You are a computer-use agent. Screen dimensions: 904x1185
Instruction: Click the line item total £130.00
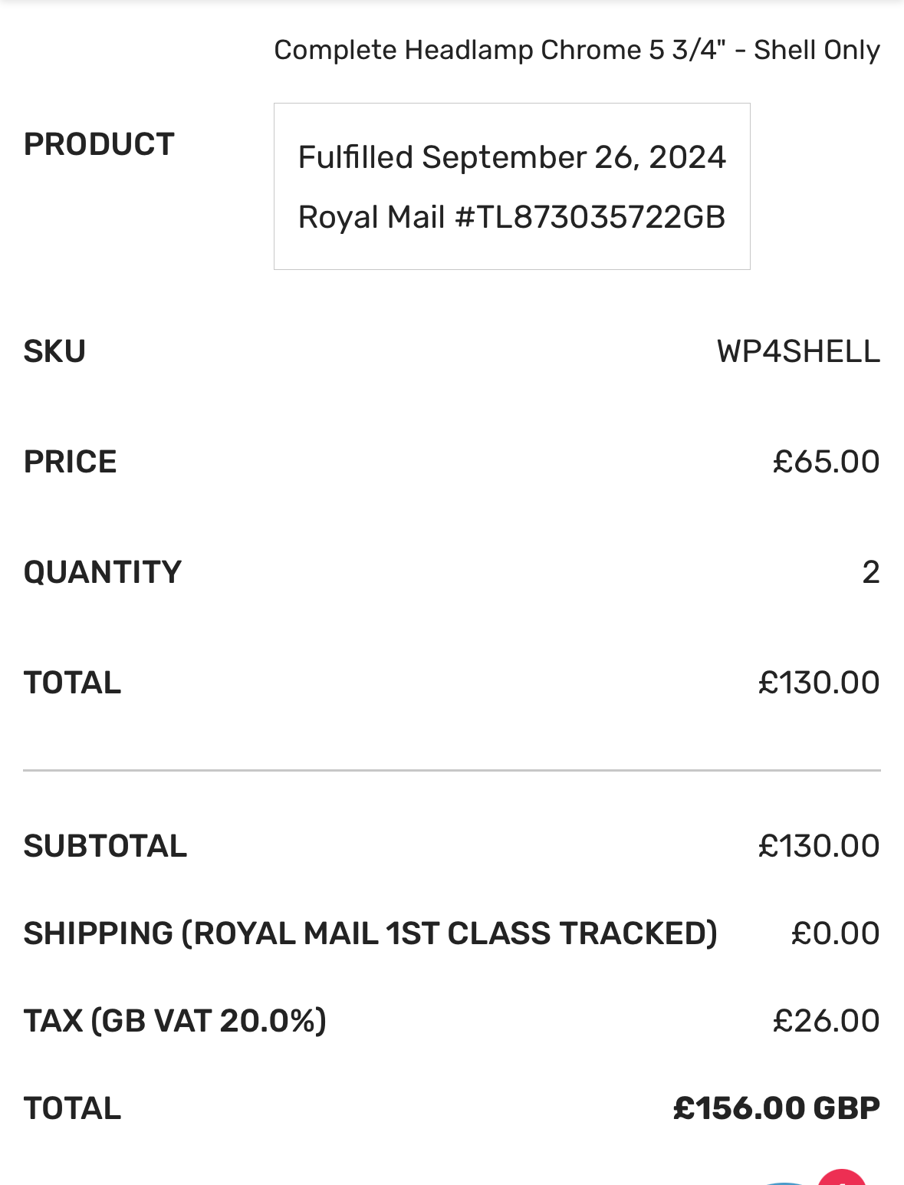(x=819, y=683)
